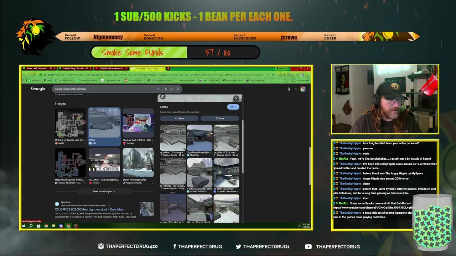
Task: Open the YouTube THAPERFECTDRUG handle
Action: point(332,246)
